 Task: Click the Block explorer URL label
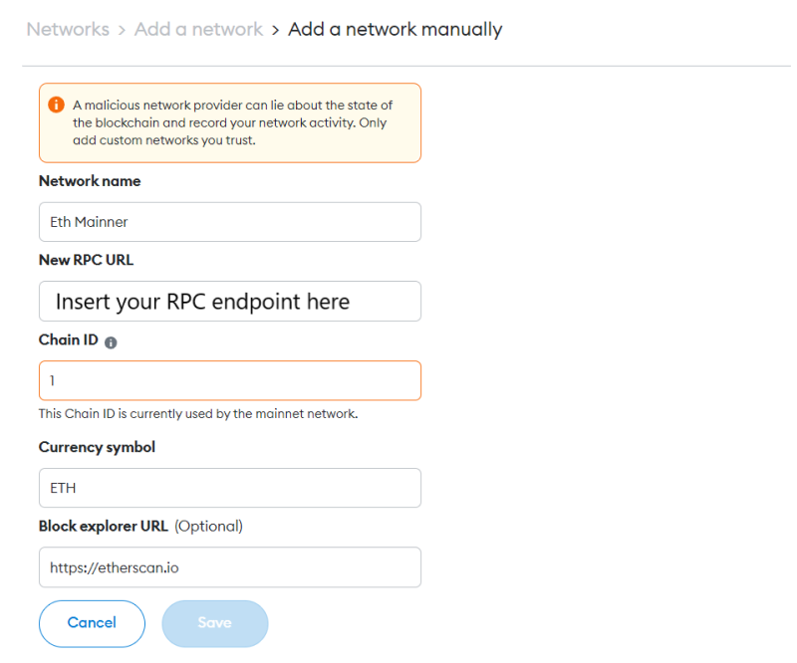[x=105, y=526]
